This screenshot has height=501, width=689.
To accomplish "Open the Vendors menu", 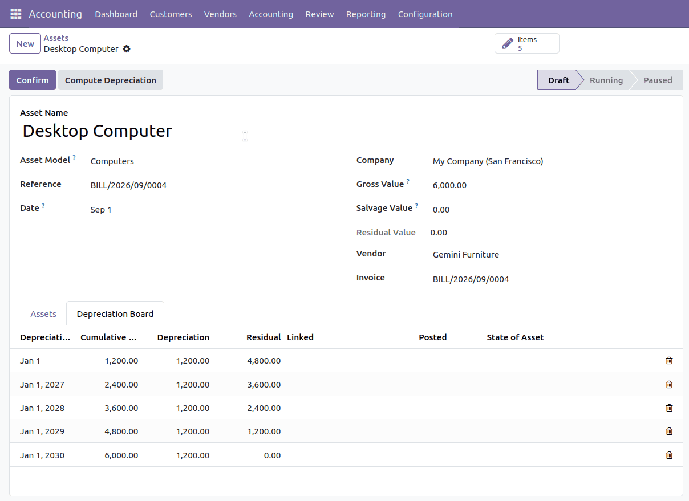I will coord(220,14).
